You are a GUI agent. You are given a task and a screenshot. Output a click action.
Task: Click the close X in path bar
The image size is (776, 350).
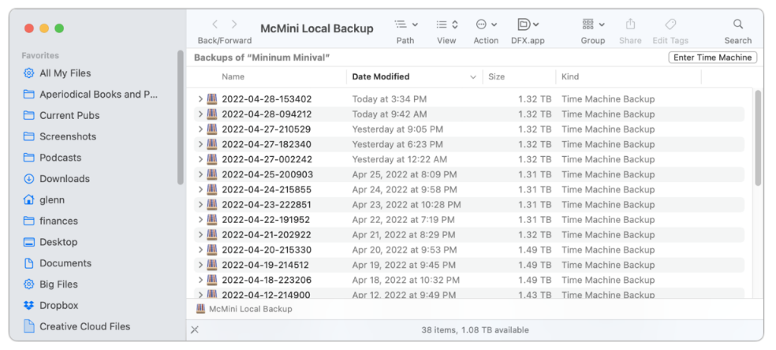click(195, 330)
